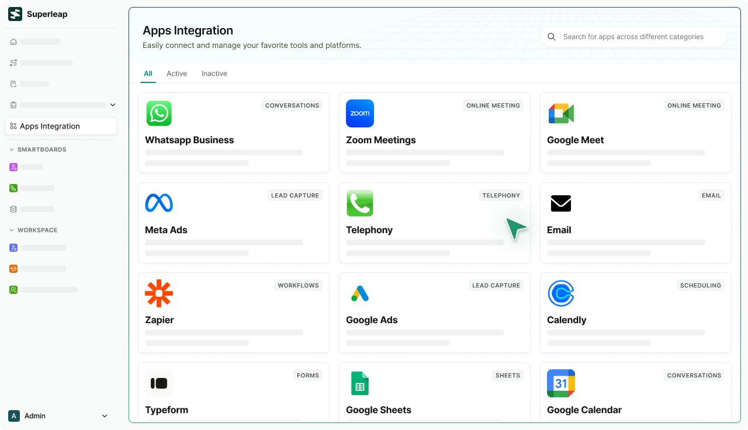Click the Google Ads card title

point(372,320)
